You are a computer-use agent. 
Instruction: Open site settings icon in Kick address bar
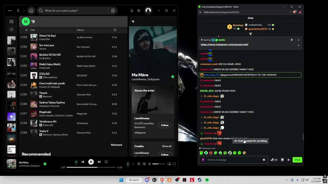200,12
